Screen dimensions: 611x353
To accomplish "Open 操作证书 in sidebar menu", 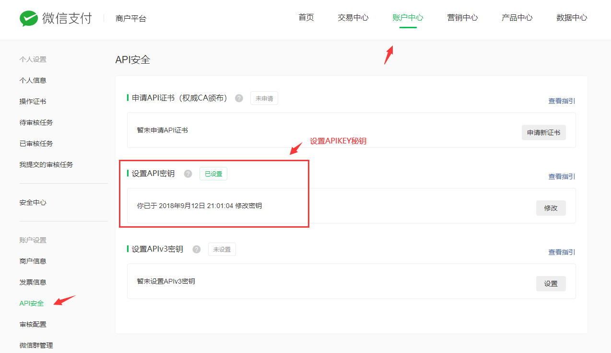I will tap(33, 101).
